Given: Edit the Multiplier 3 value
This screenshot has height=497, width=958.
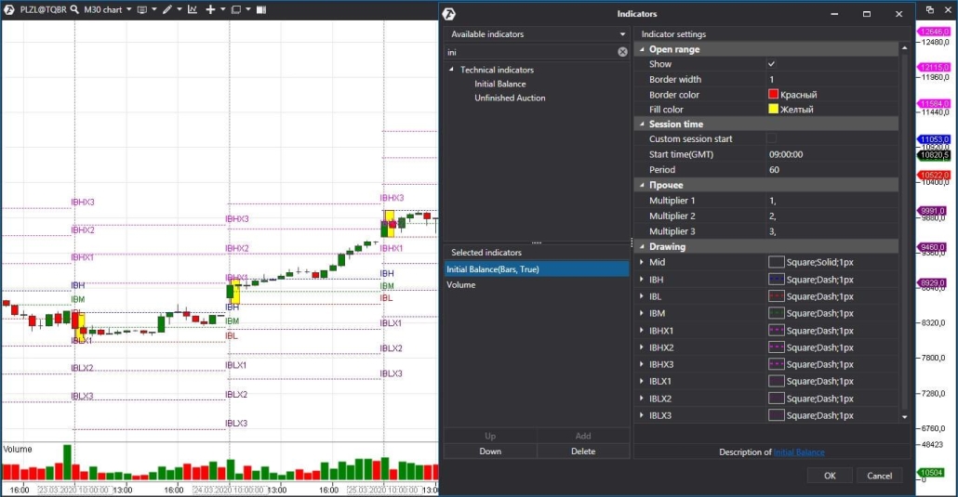Looking at the screenshot, I should pyautogui.click(x=832, y=231).
